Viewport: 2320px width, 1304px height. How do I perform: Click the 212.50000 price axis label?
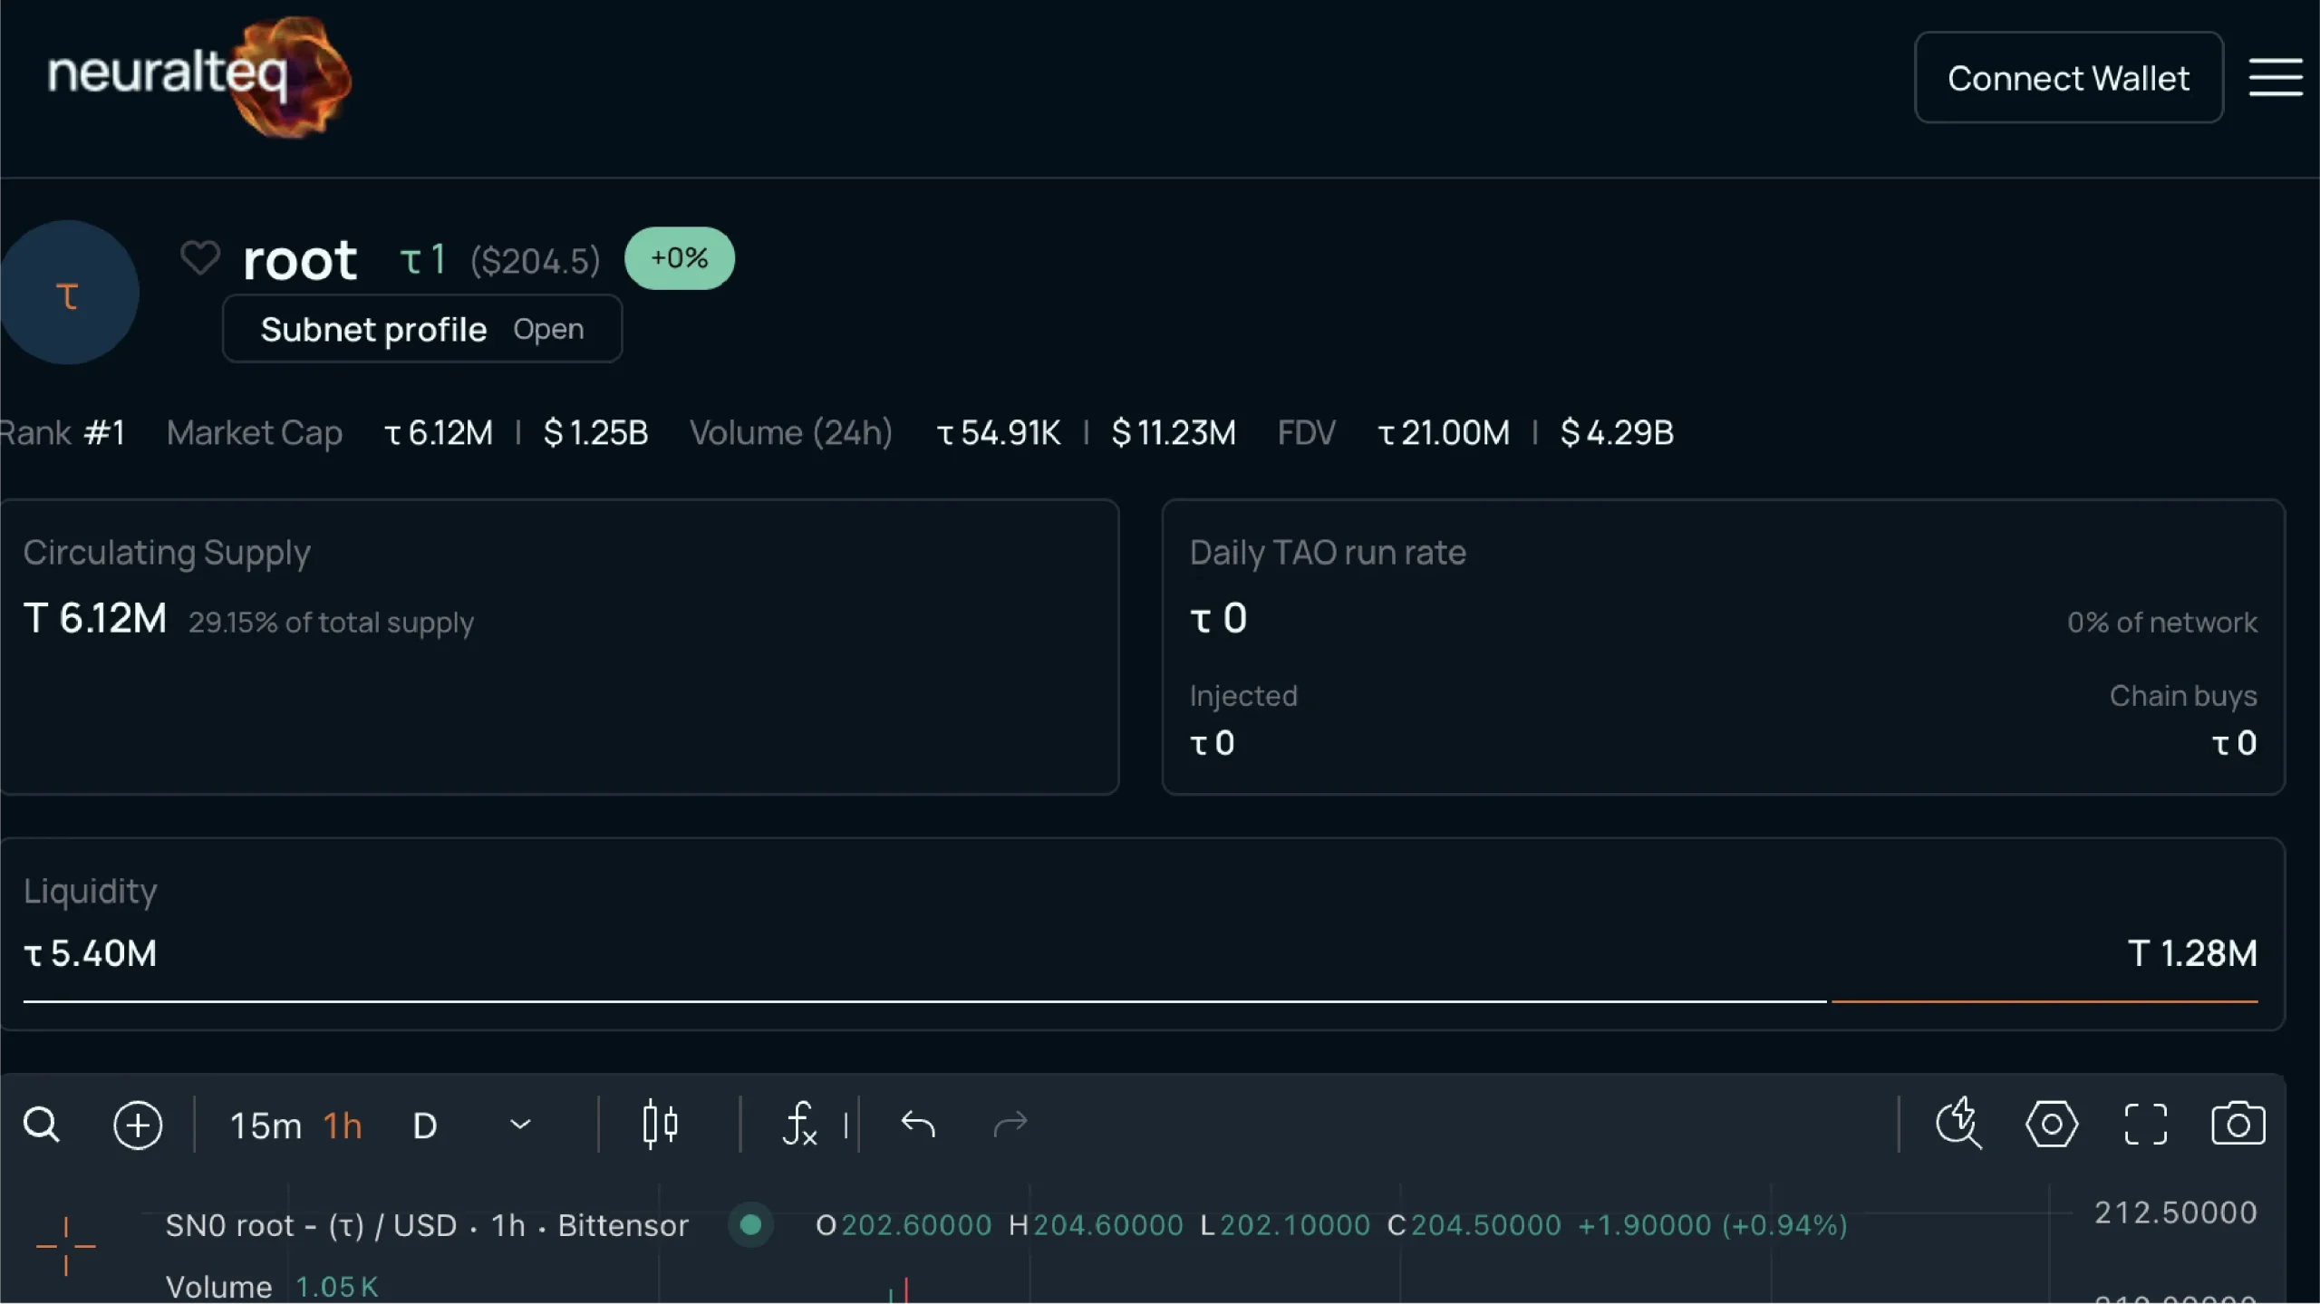point(2175,1212)
